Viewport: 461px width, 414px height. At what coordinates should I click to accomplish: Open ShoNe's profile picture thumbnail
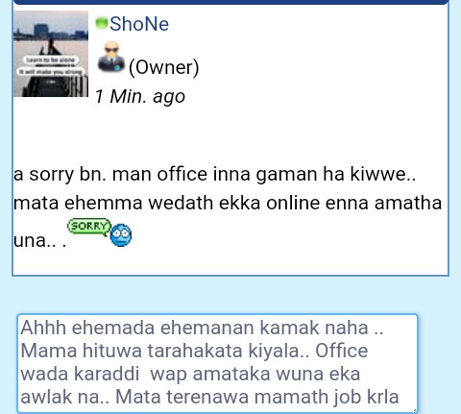[51, 54]
